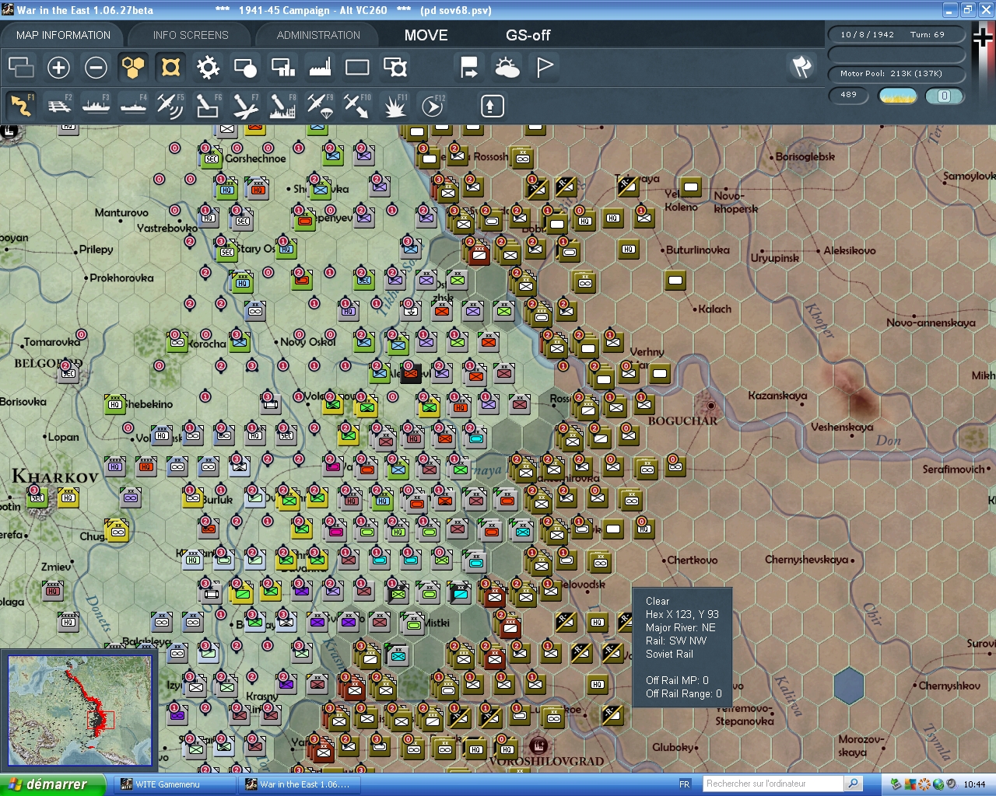
Task: Open the FR language selector in taskbar
Action: pos(686,784)
